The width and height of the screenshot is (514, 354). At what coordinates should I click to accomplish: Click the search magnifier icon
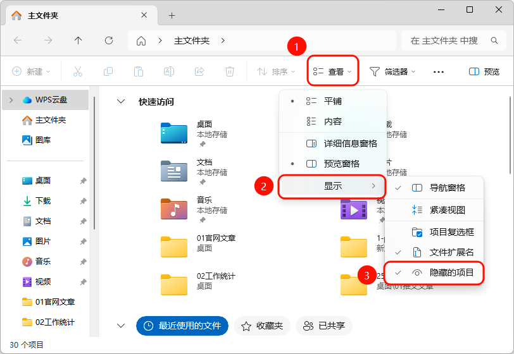point(494,40)
